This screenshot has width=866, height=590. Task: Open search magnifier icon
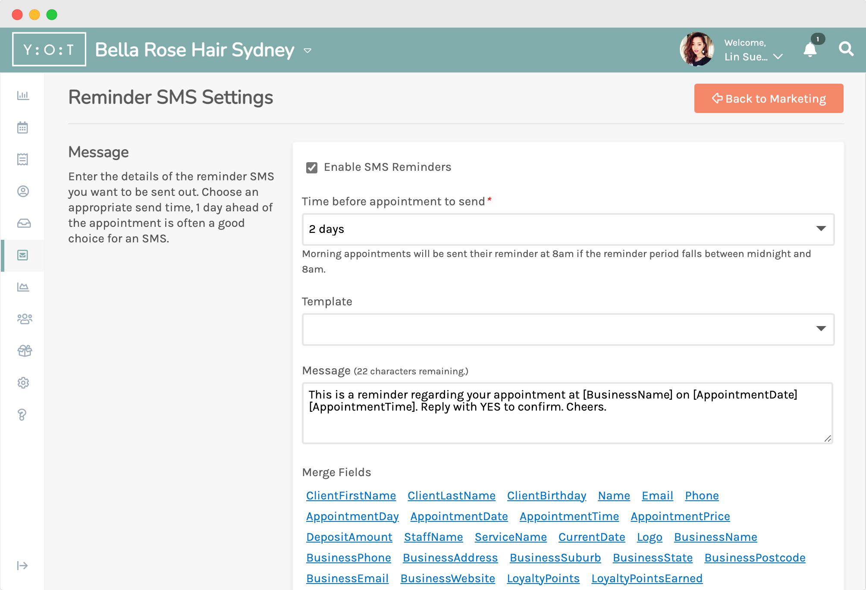click(846, 49)
